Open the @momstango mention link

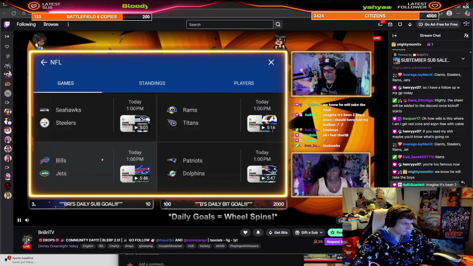click(195, 240)
